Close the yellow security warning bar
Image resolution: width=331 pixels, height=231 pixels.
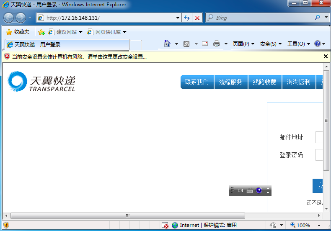click(x=326, y=56)
